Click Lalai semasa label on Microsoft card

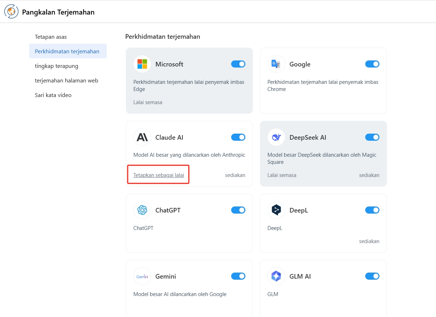(148, 102)
